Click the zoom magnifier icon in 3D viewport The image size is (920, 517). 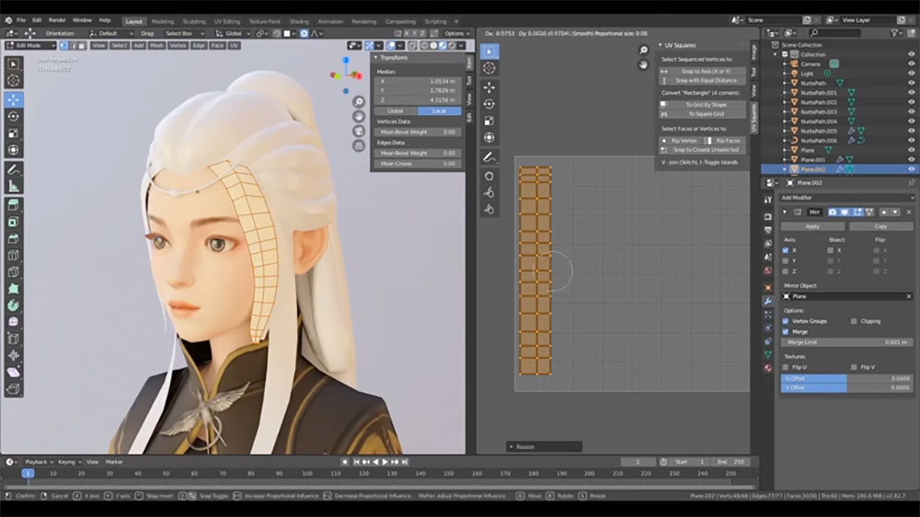point(358,100)
